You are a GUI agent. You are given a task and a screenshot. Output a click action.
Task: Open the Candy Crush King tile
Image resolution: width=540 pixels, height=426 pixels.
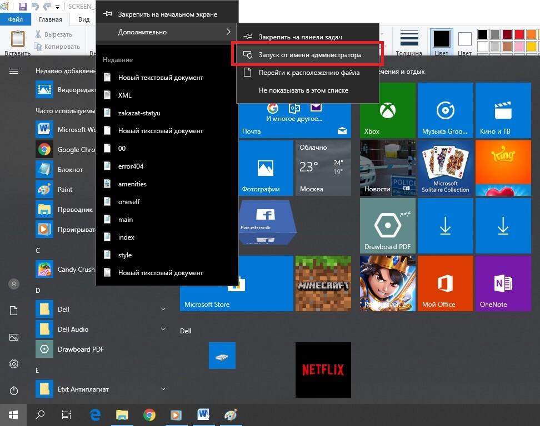(x=503, y=168)
